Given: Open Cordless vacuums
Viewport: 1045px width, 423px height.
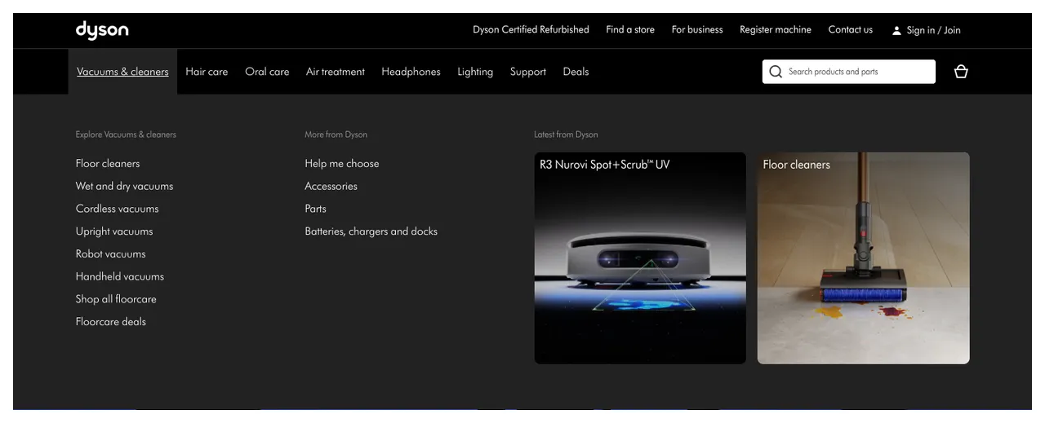Looking at the screenshot, I should (118, 209).
